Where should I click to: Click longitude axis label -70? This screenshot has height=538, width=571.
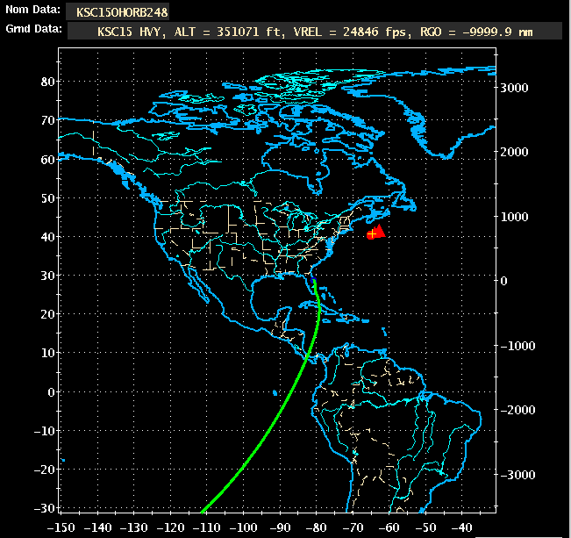[x=353, y=527]
